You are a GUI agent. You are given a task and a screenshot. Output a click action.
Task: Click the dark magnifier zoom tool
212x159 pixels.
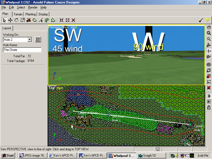[x=209, y=33]
